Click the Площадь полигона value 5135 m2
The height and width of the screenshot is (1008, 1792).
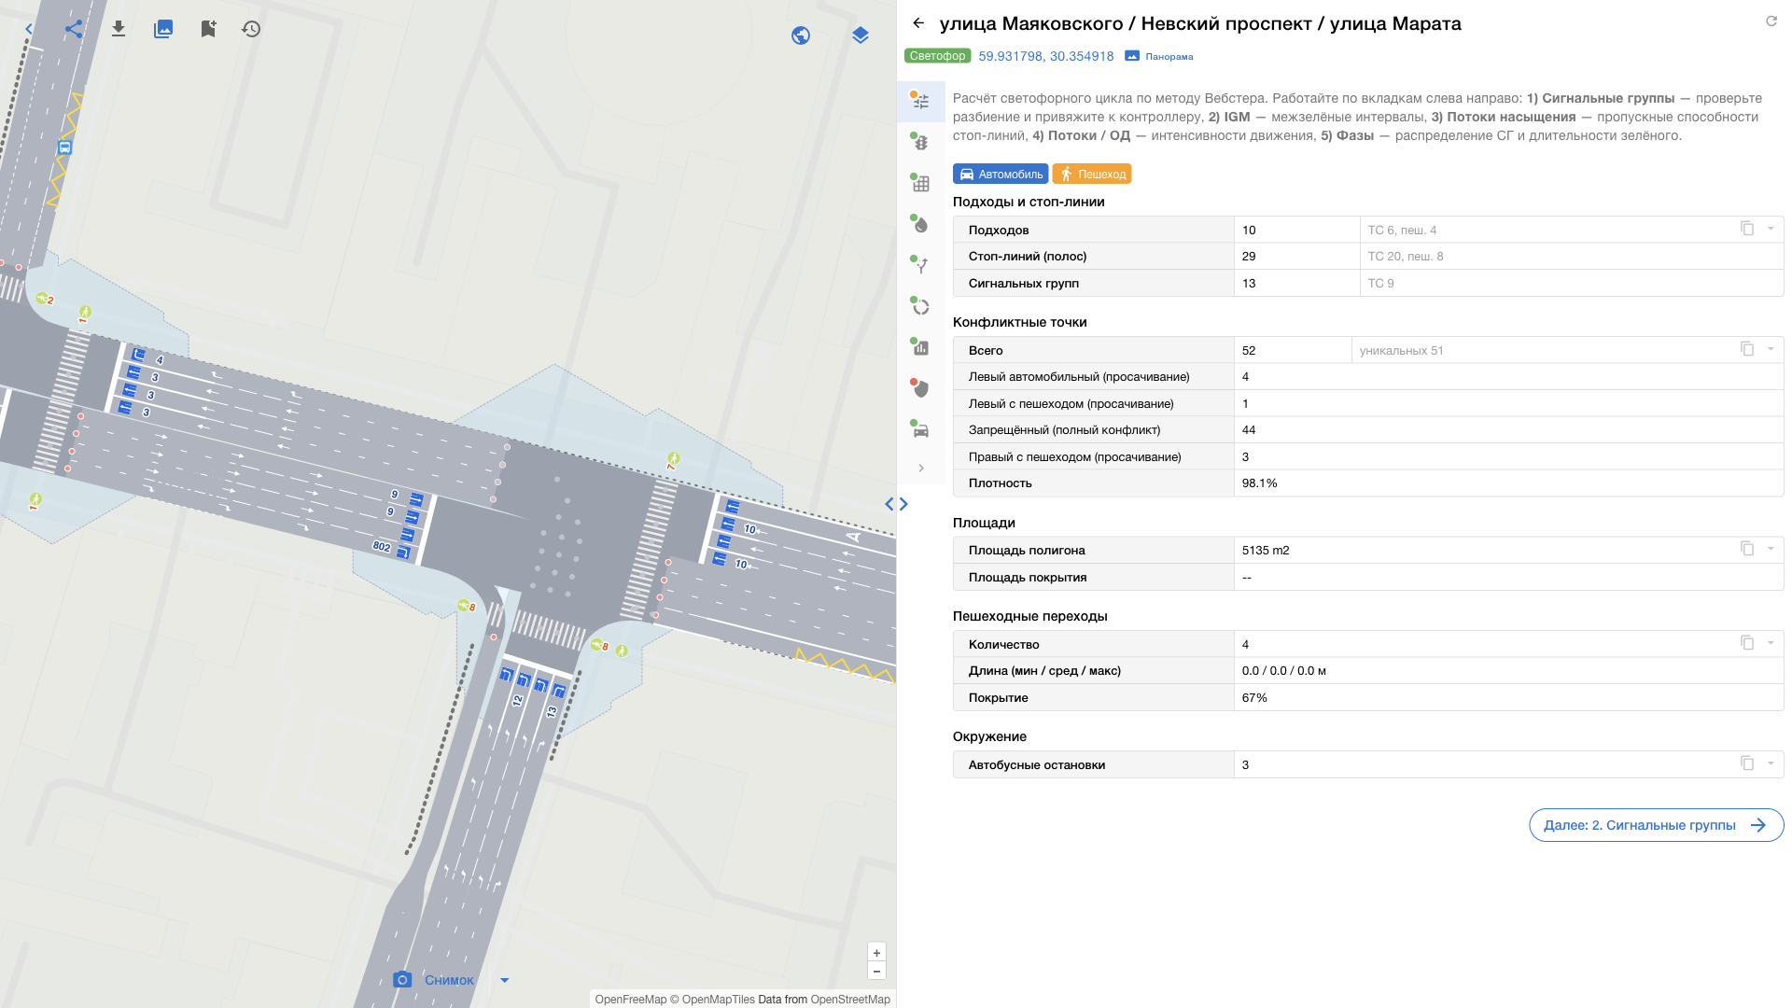1265,551
